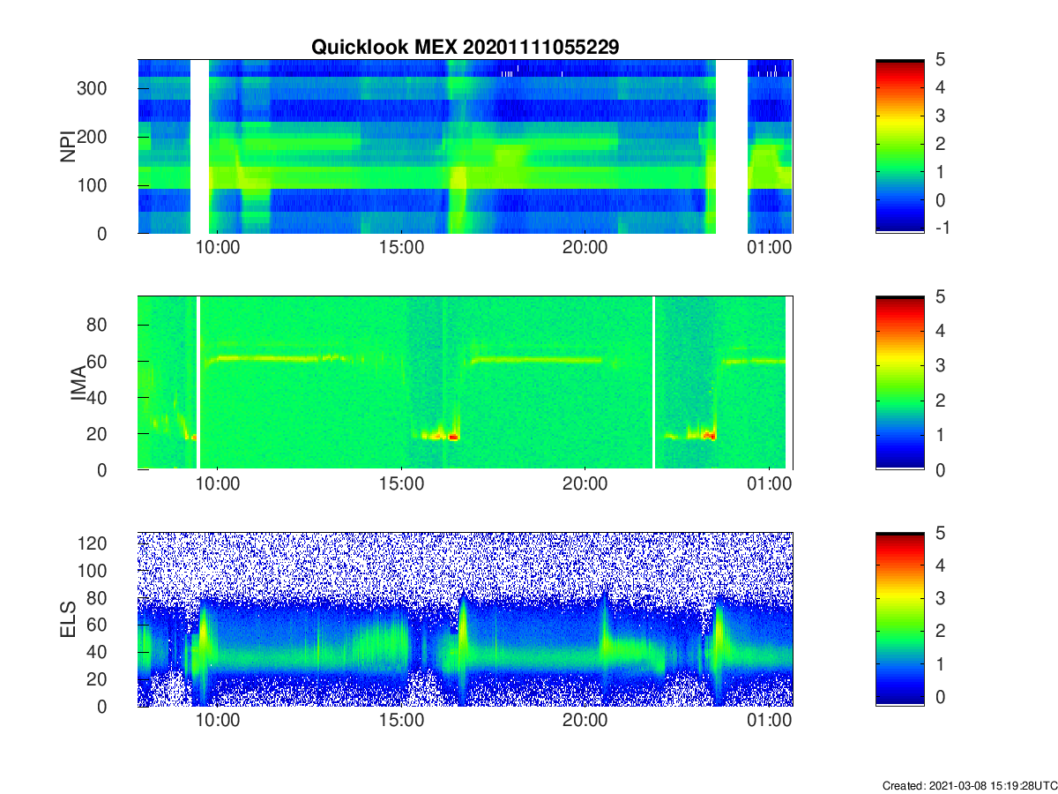The image size is (1058, 794).
Task: Click the "Created: 2021-03-08 15:19:28UTC" timestamp
Action: (x=969, y=785)
